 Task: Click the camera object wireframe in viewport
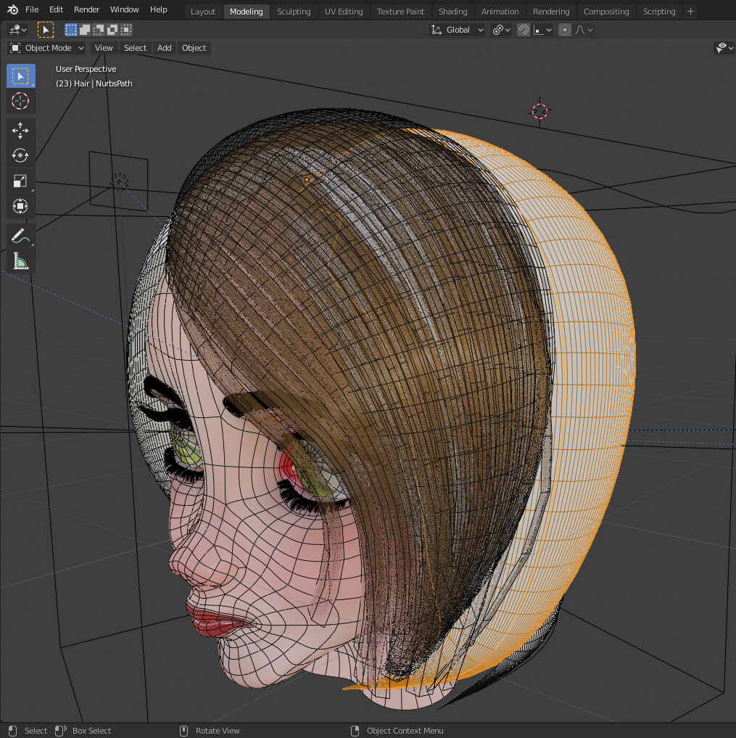click(x=118, y=181)
